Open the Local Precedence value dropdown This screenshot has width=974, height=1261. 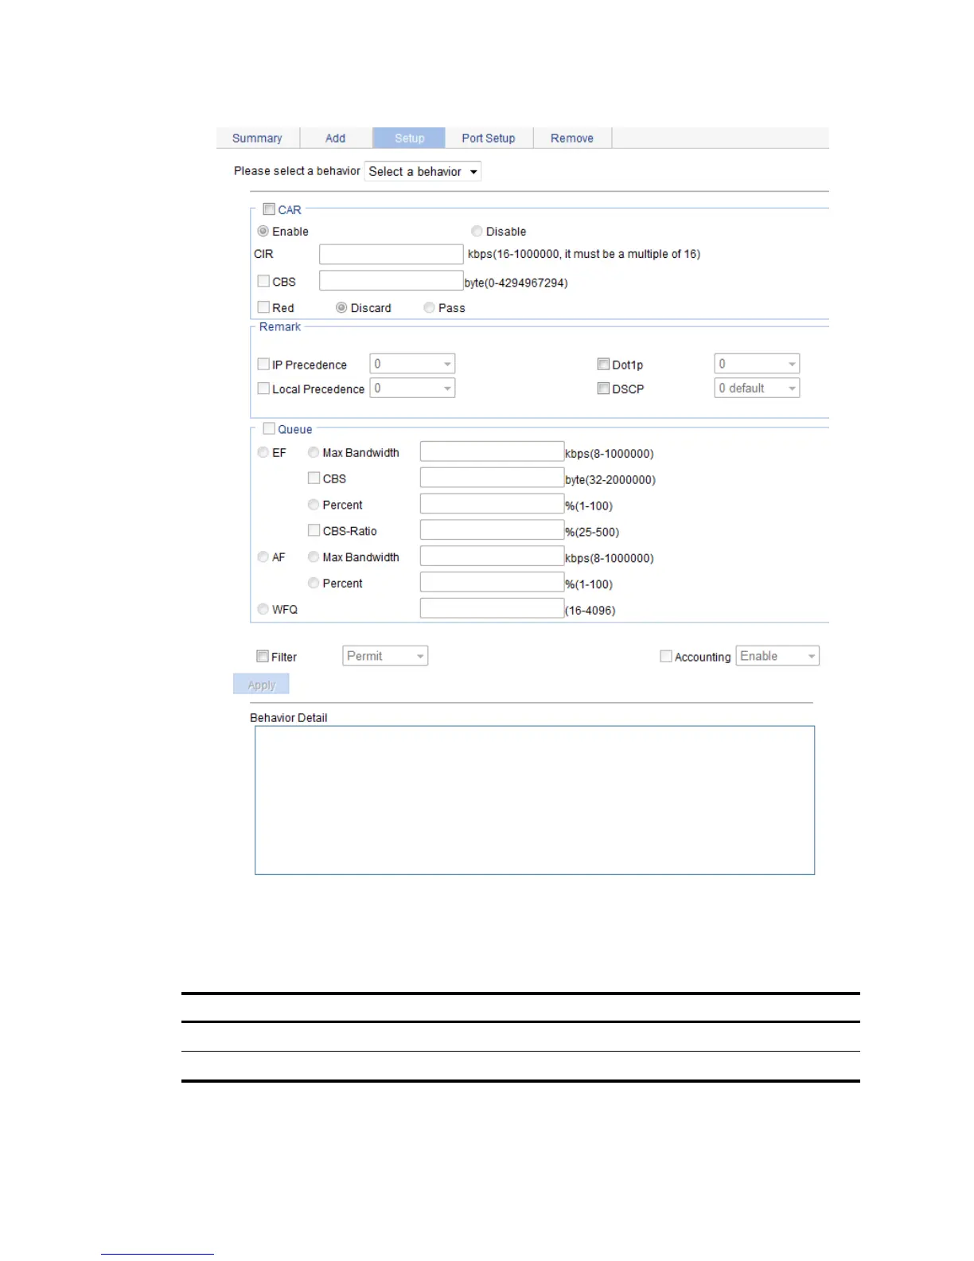[x=412, y=388]
